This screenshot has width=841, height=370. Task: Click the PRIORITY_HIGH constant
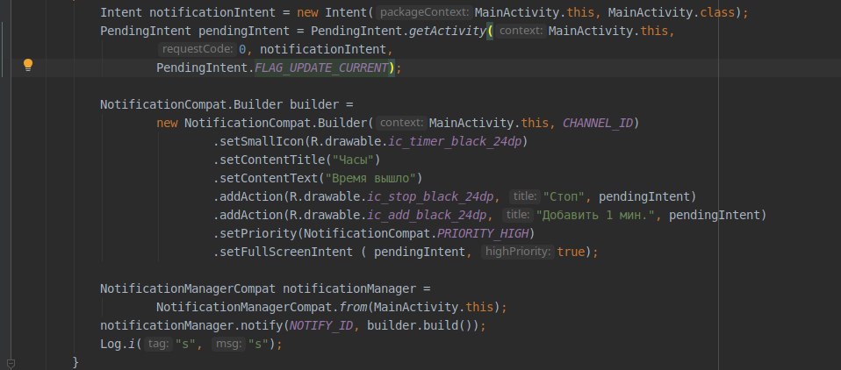tap(483, 234)
